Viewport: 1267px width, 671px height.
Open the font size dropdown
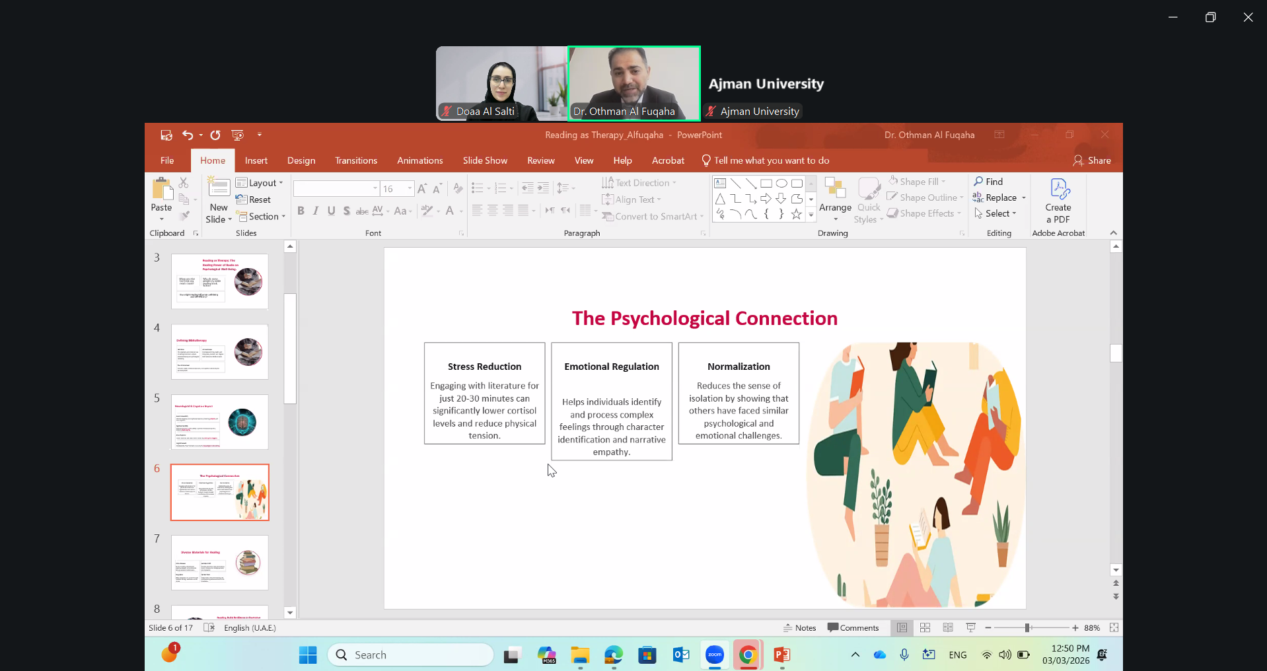point(410,189)
